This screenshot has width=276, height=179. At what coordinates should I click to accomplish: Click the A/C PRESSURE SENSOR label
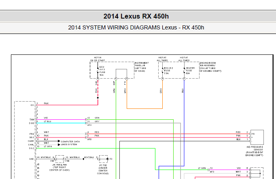tap(255, 151)
